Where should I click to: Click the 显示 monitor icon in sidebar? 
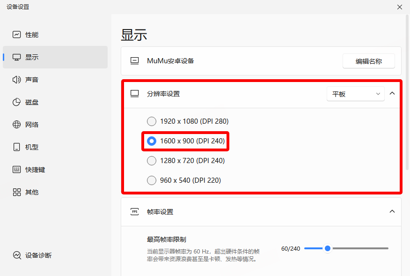[x=17, y=57]
